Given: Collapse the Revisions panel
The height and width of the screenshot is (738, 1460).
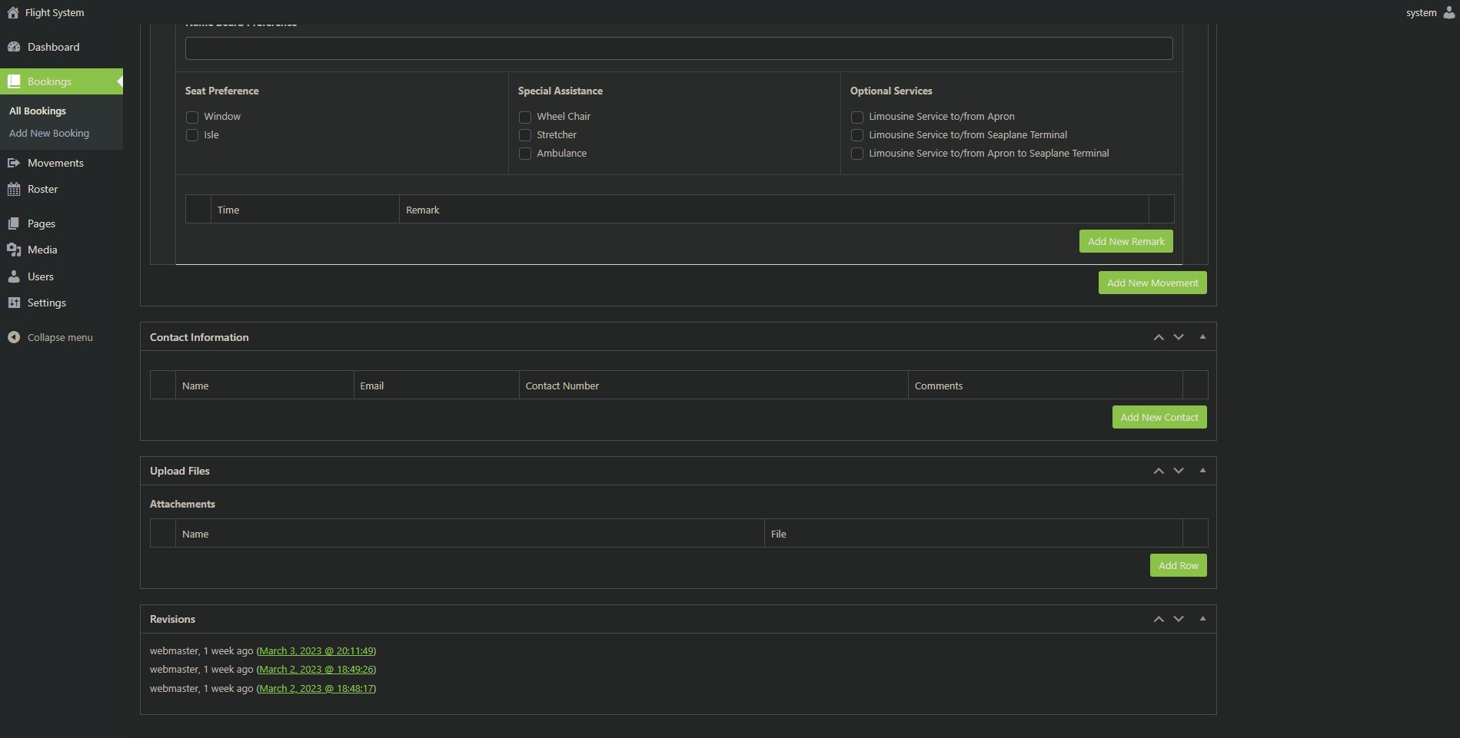Looking at the screenshot, I should tap(1202, 619).
